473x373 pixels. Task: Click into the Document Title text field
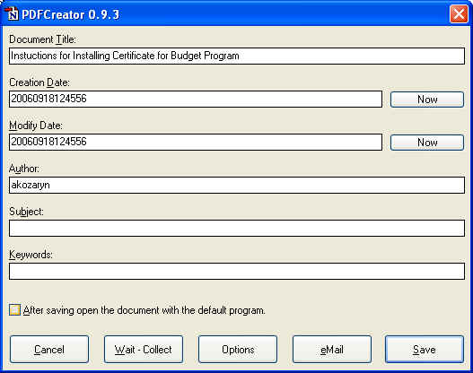click(x=237, y=56)
